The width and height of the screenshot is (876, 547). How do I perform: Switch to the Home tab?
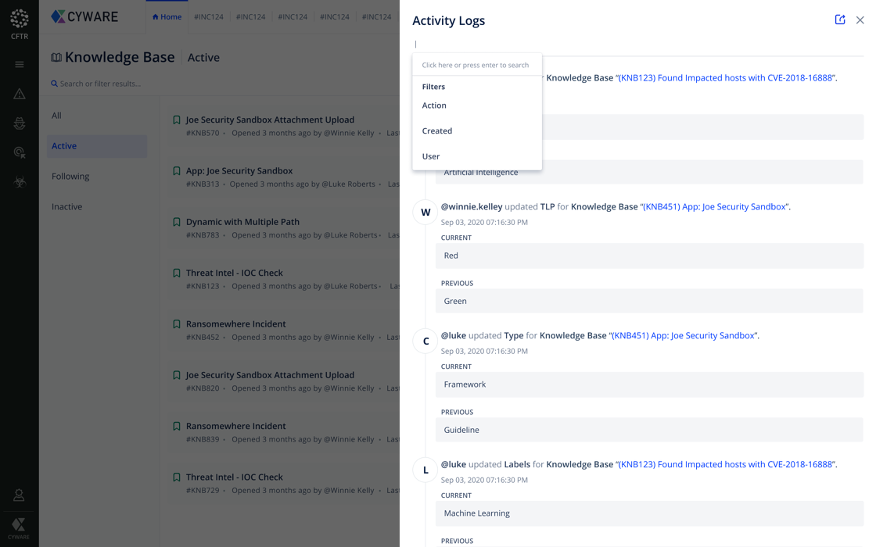click(167, 17)
